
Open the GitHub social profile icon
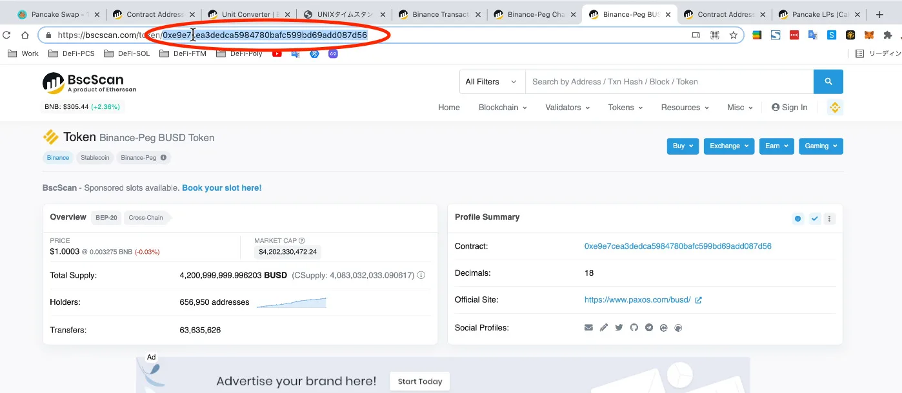634,328
